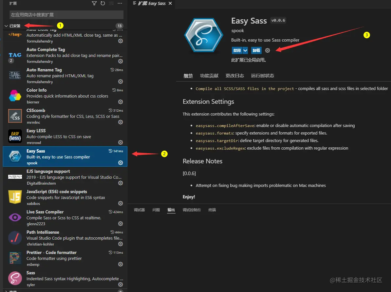Screen dimensions: 391x292
Task: Click the 禁用 disable button
Action: point(237,50)
